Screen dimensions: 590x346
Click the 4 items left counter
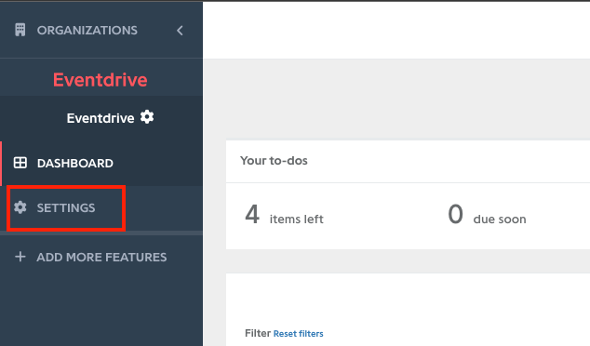tap(284, 215)
